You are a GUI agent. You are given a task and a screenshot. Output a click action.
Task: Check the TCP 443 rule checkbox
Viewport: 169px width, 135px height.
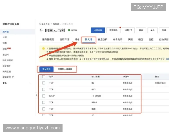tap(44, 89)
